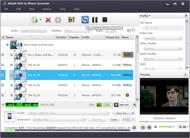Stop the ripping with the square icon
The height and width of the screenshot is (138, 190).
coord(104,20)
